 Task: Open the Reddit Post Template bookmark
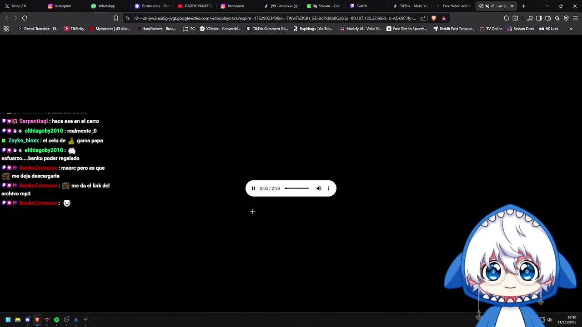click(454, 29)
